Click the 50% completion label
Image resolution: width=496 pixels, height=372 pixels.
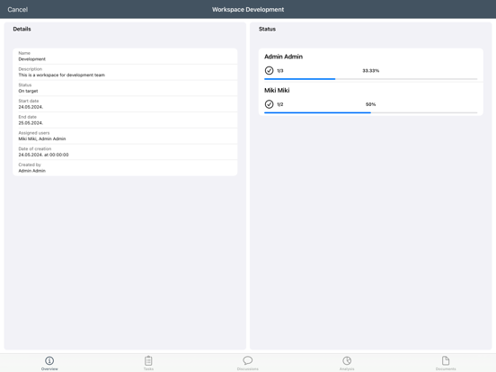371,104
